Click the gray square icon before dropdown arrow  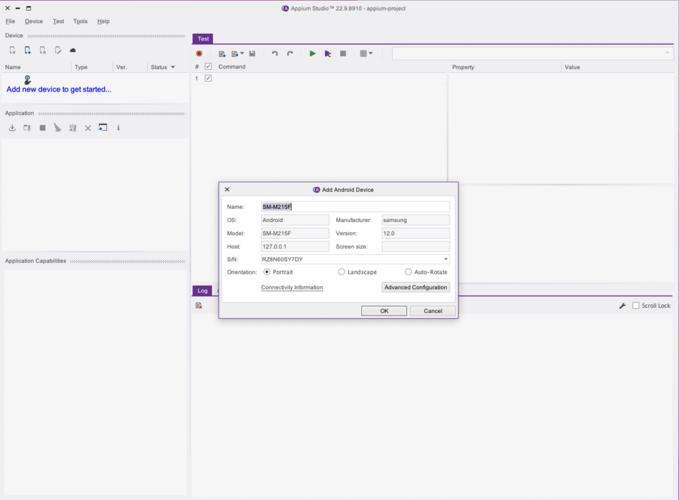(363, 54)
